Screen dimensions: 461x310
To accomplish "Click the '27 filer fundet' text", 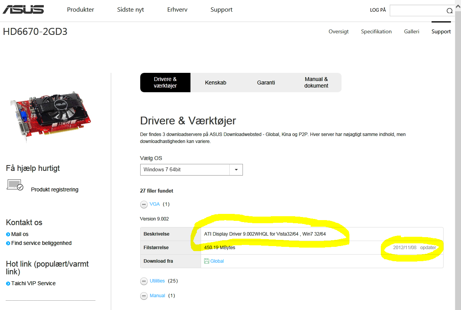I will click(157, 191).
